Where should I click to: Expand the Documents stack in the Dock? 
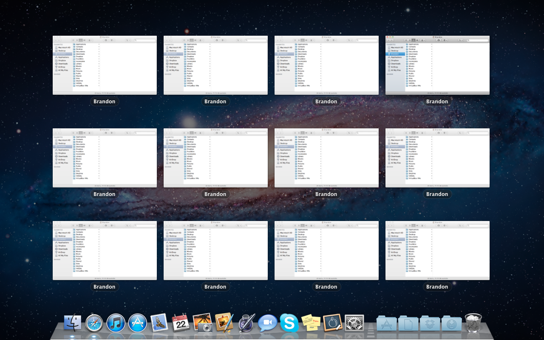click(x=408, y=324)
